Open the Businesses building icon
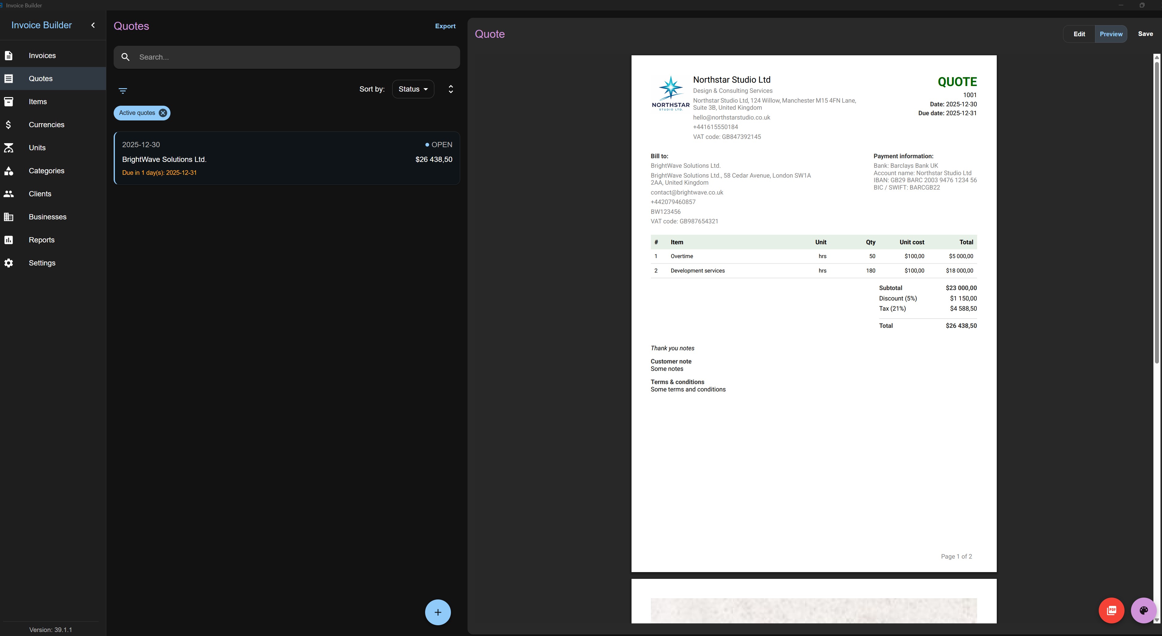 tap(9, 217)
